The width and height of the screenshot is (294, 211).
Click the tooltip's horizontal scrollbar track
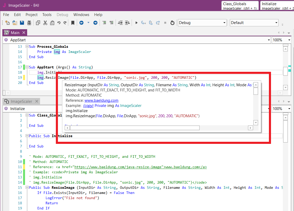coord(224,128)
